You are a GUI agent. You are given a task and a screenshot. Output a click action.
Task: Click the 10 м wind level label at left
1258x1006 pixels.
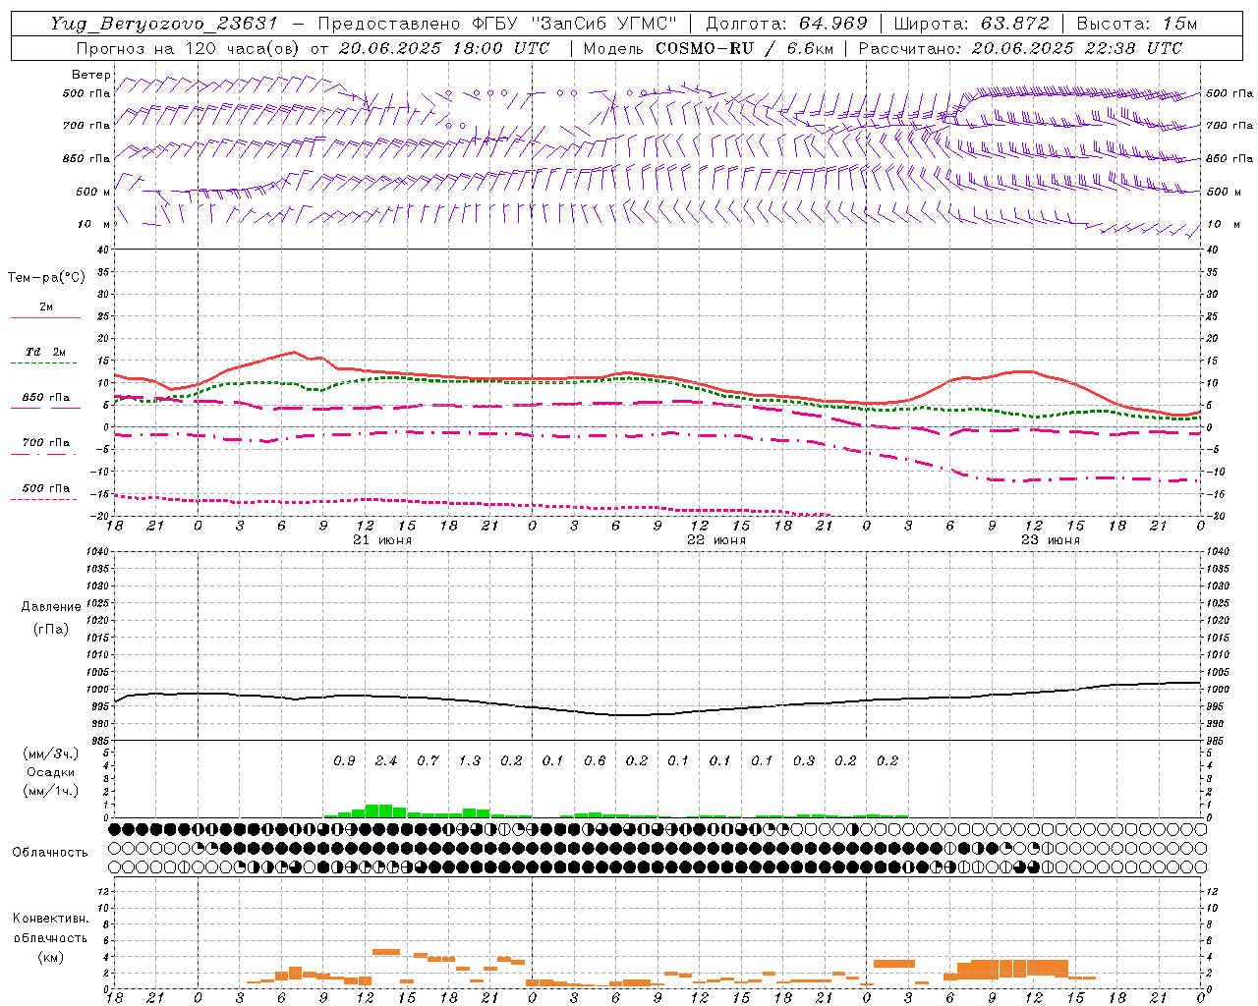tap(95, 224)
